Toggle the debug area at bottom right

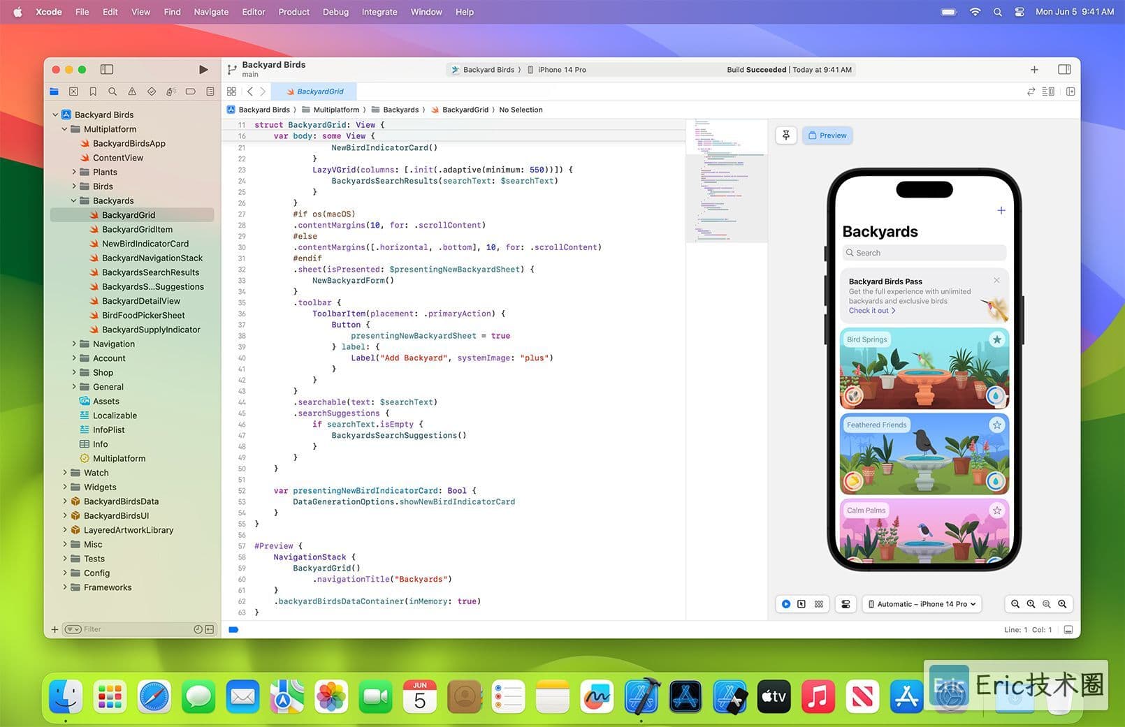pos(1068,630)
